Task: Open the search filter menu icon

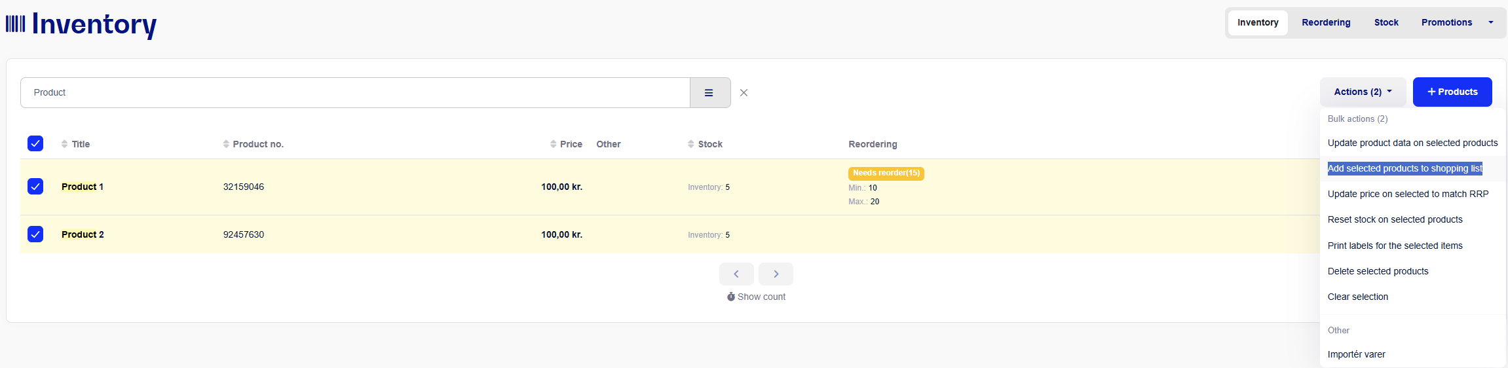Action: [x=710, y=93]
